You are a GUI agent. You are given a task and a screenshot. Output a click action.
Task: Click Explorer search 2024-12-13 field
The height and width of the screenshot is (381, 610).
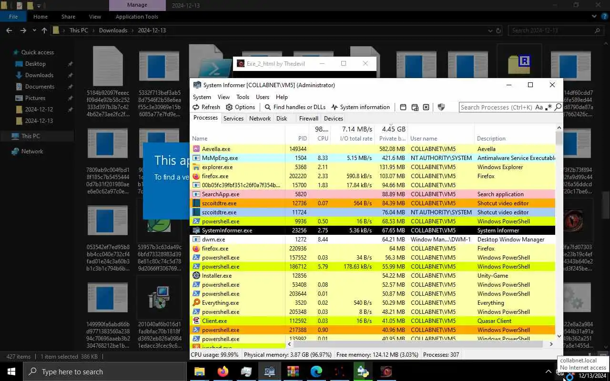point(556,30)
